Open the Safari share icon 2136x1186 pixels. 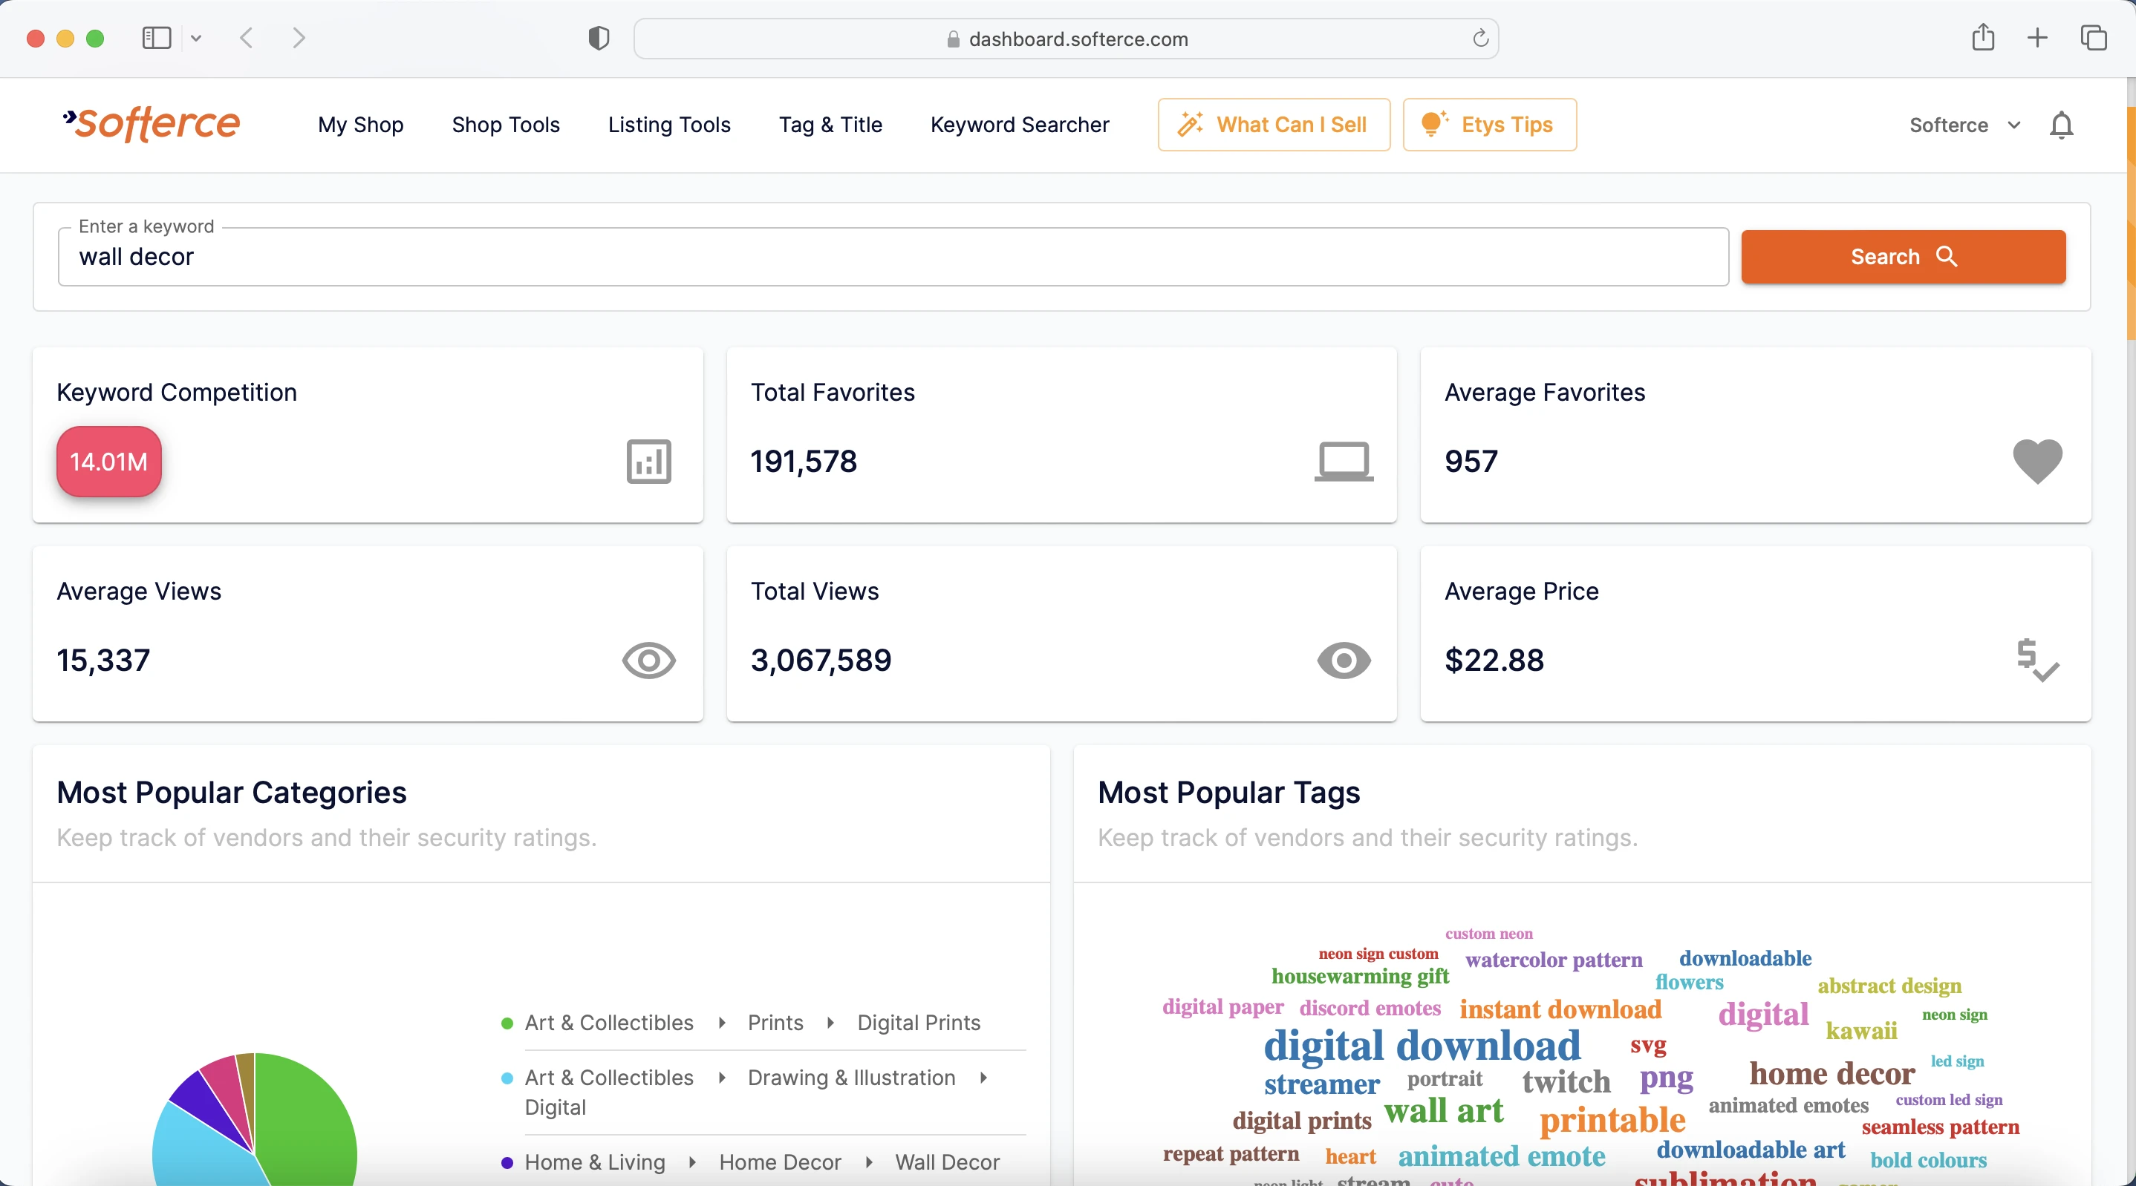tap(1982, 37)
